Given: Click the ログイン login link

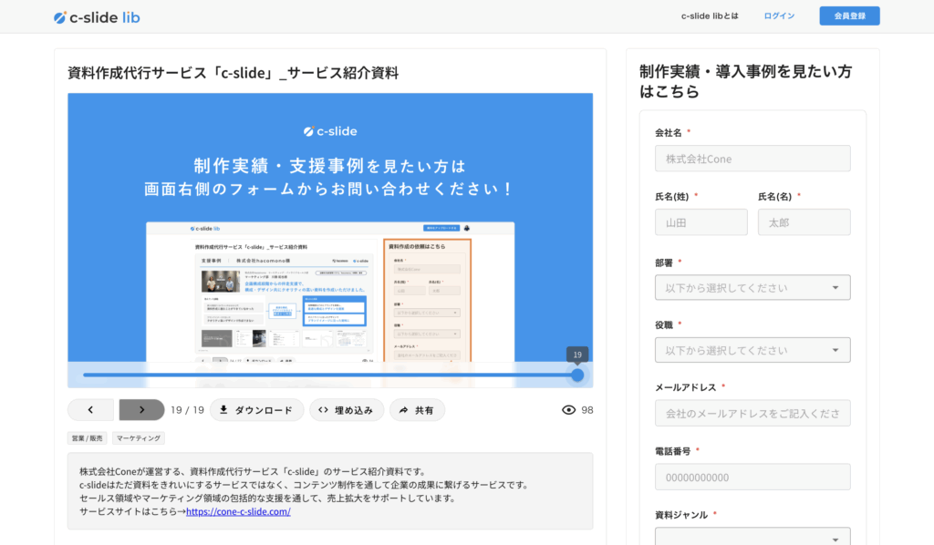Looking at the screenshot, I should 779,16.
